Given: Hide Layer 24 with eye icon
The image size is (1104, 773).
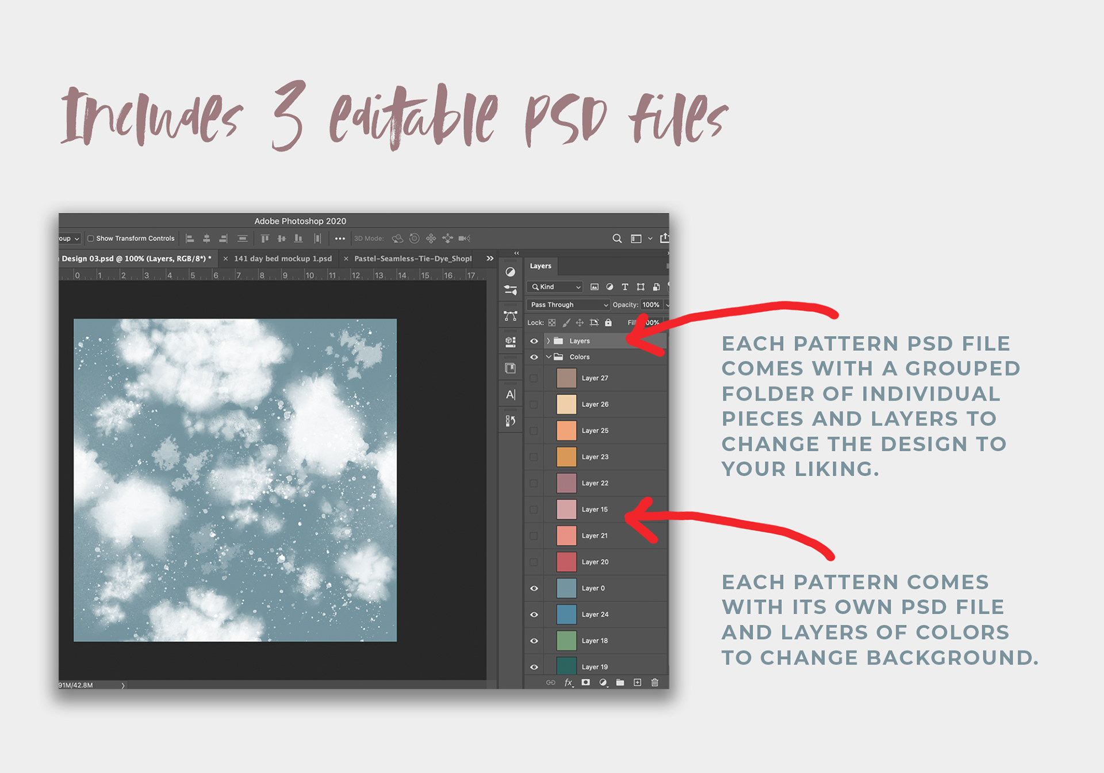Looking at the screenshot, I should point(534,615).
